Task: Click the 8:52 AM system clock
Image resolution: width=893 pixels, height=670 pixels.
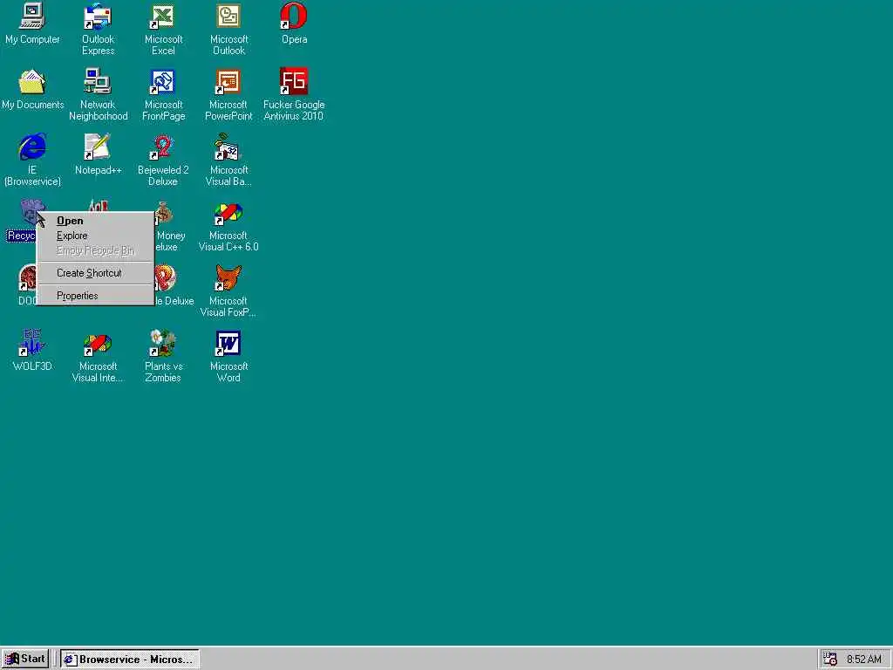Action: [863, 660]
